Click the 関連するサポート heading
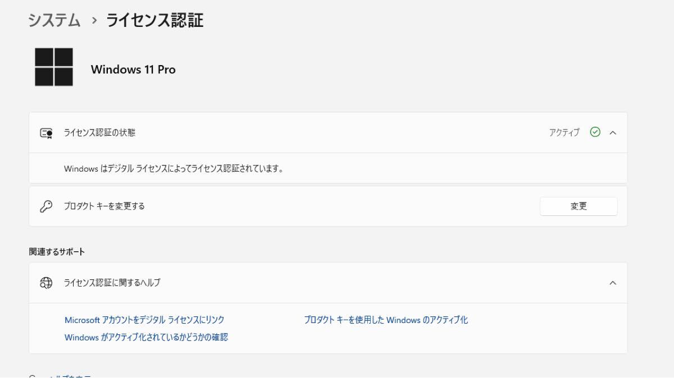 pyautogui.click(x=57, y=252)
